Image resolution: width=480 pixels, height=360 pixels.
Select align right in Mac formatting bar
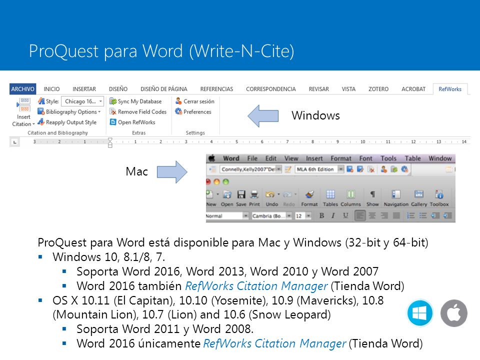(384, 216)
